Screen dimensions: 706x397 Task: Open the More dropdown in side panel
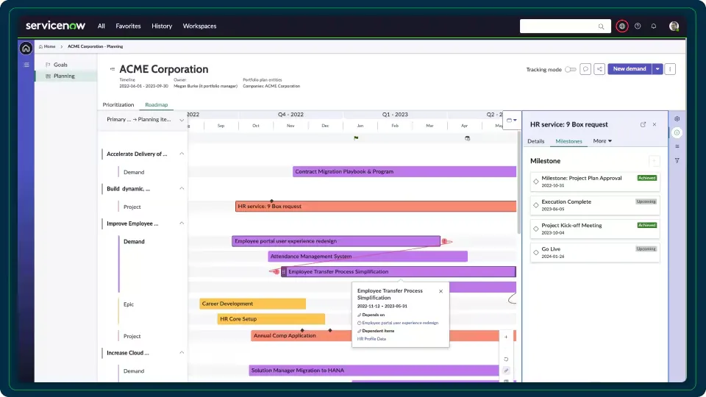(x=602, y=141)
